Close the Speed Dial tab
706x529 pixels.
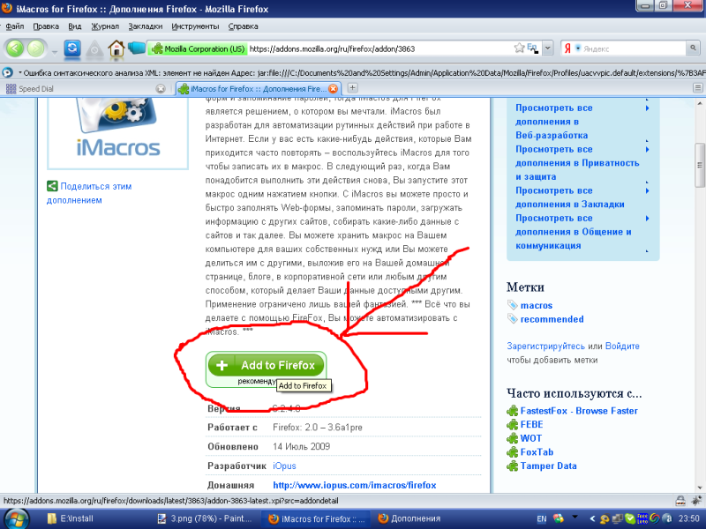(161, 89)
